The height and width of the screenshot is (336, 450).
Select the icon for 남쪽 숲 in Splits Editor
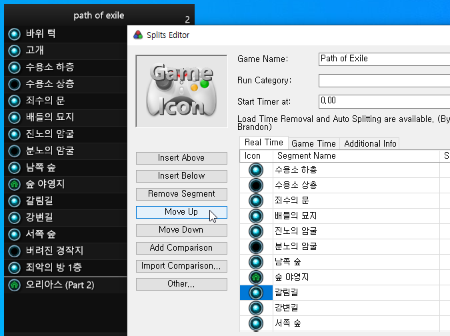pyautogui.click(x=256, y=262)
